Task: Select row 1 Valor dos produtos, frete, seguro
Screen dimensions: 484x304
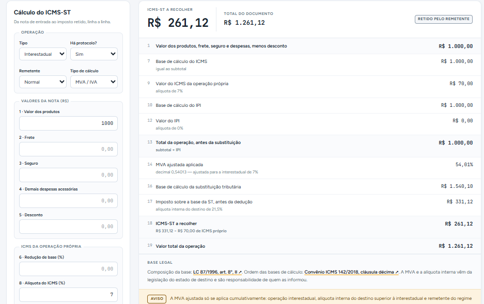Action: pos(311,46)
